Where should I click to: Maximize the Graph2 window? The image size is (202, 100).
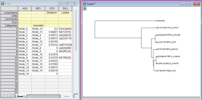pyautogui.click(x=190, y=4)
